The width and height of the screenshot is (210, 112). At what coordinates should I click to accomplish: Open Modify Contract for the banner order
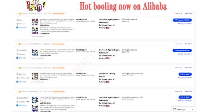click(185, 78)
